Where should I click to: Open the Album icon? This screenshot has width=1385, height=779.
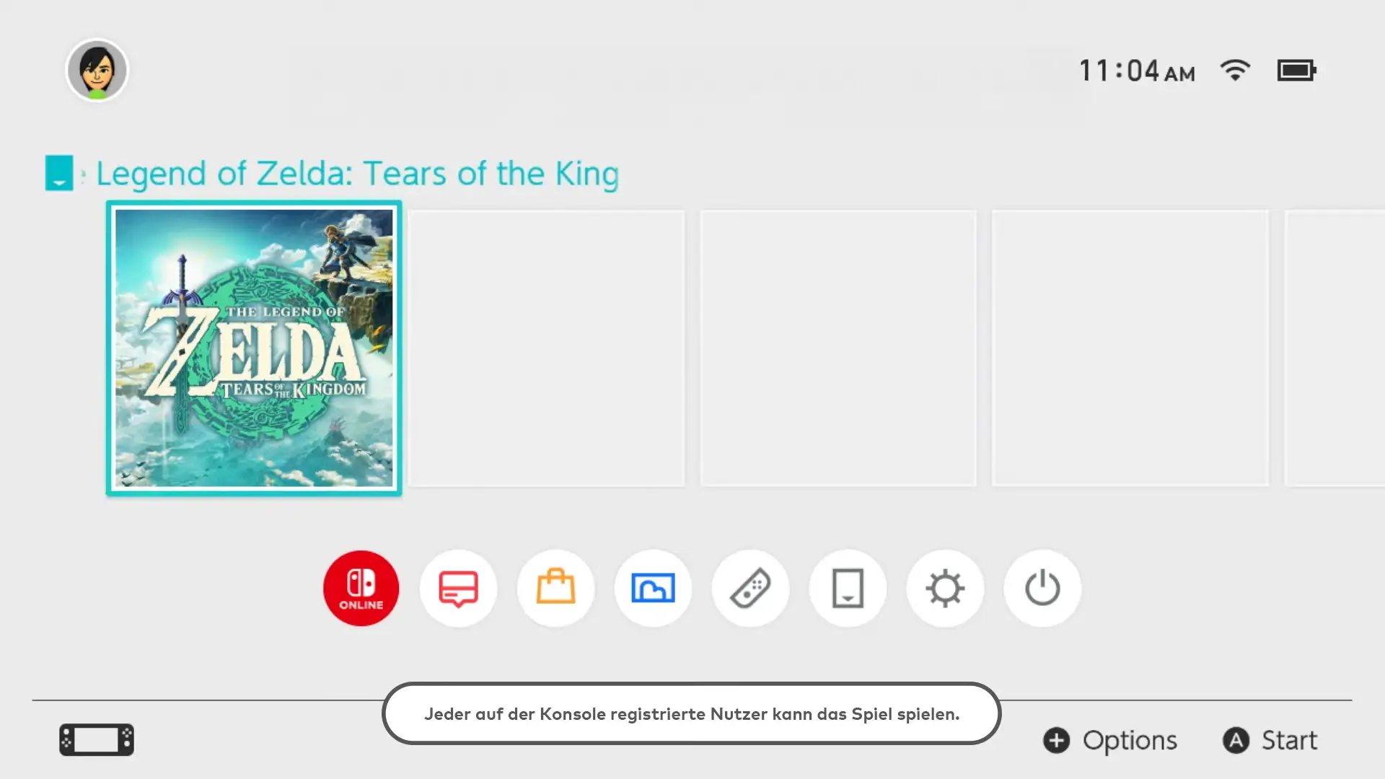(x=653, y=588)
